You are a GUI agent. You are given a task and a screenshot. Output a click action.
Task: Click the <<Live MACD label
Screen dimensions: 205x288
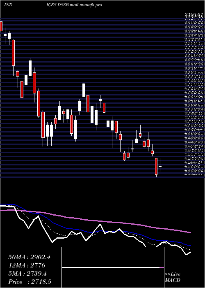click(x=173, y=277)
